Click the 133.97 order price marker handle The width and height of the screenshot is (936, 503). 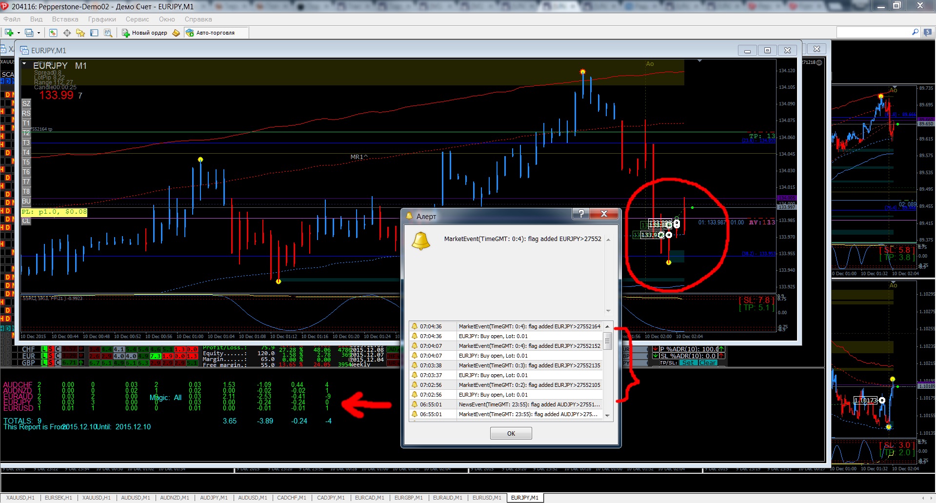[669, 235]
